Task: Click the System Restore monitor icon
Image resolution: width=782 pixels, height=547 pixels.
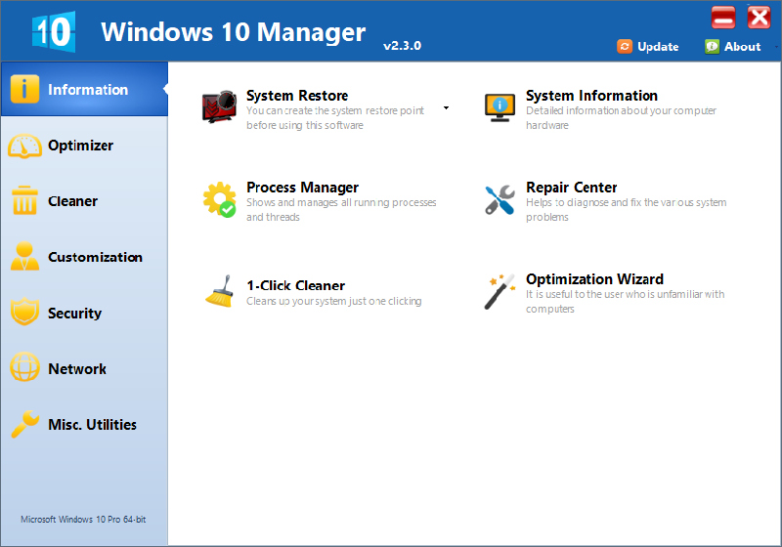Action: coord(219,106)
